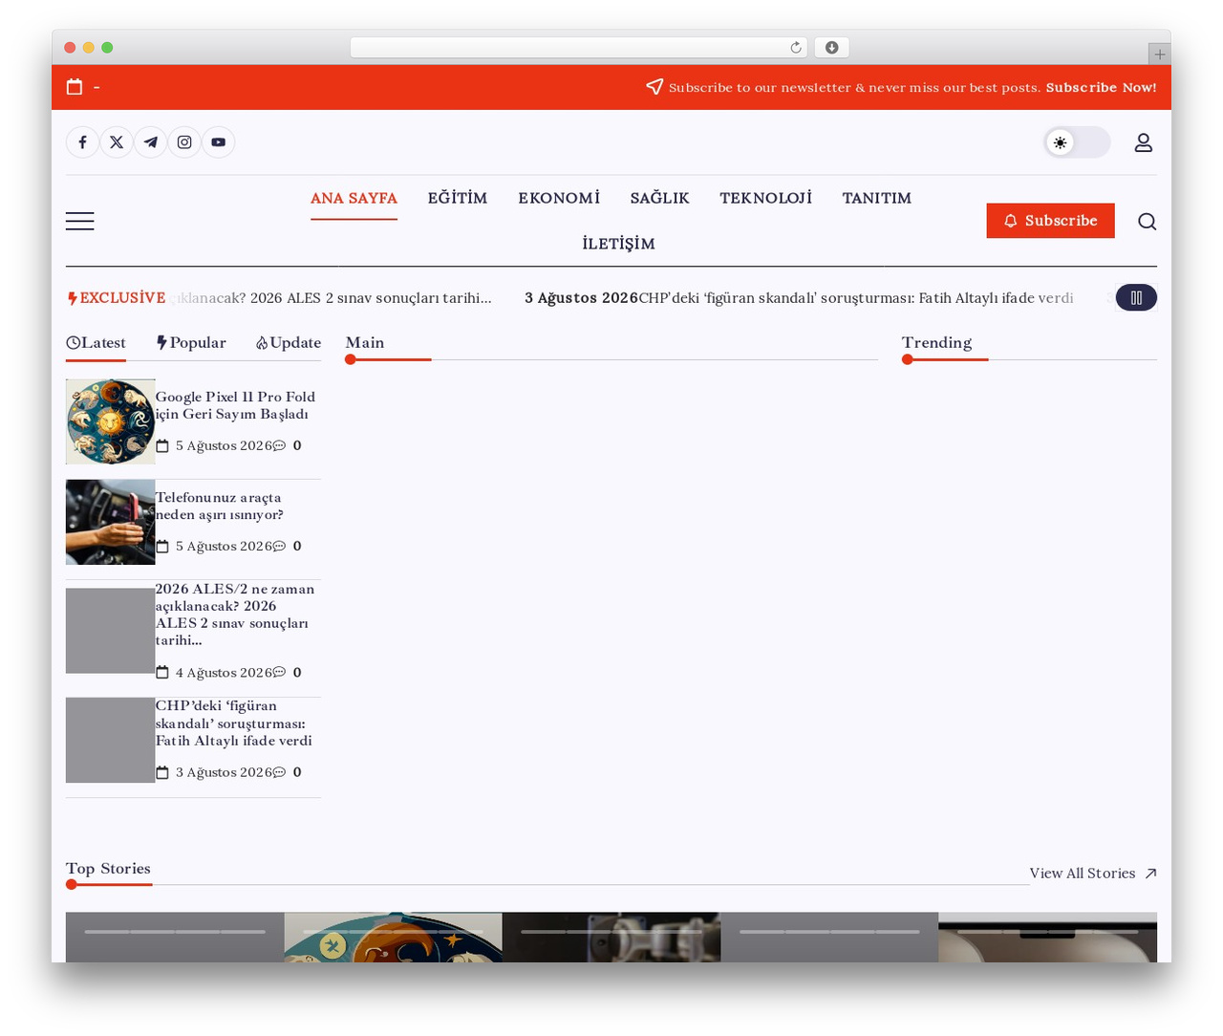Open gray thumbnail beside CHP'deki article
Viewport: 1223px width, 1036px height.
[x=111, y=740]
